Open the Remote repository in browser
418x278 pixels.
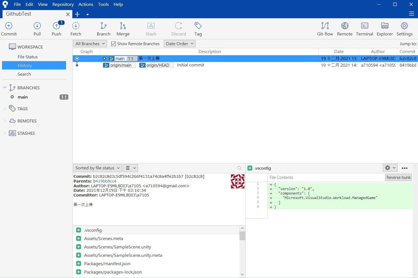(345, 29)
